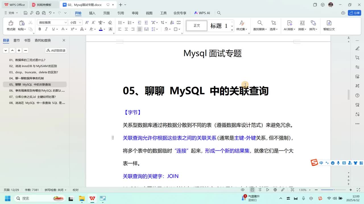Image resolution: width=364 pixels, height=204 pixels.
Task: Click the 样式集 style set icon
Action: pos(242,23)
